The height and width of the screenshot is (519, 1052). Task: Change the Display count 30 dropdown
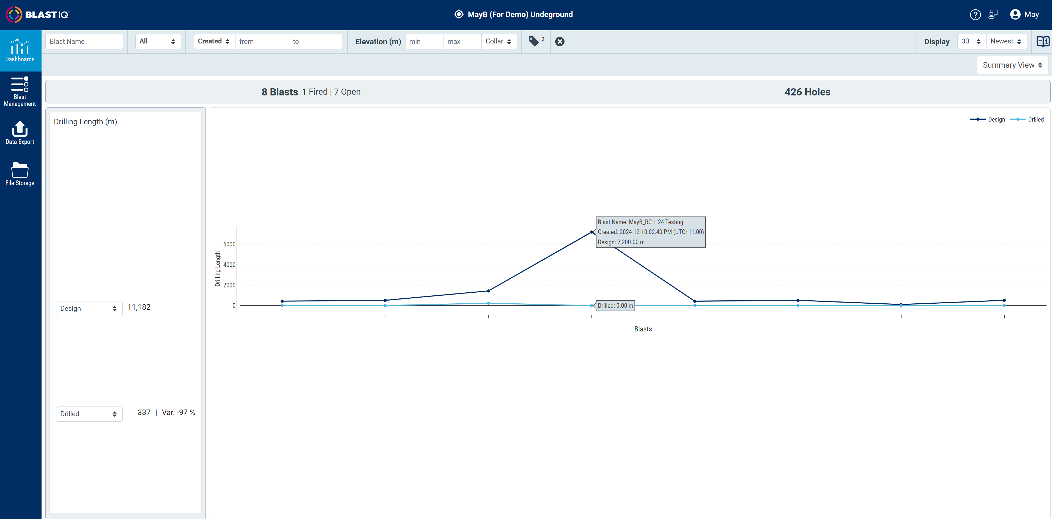(971, 41)
